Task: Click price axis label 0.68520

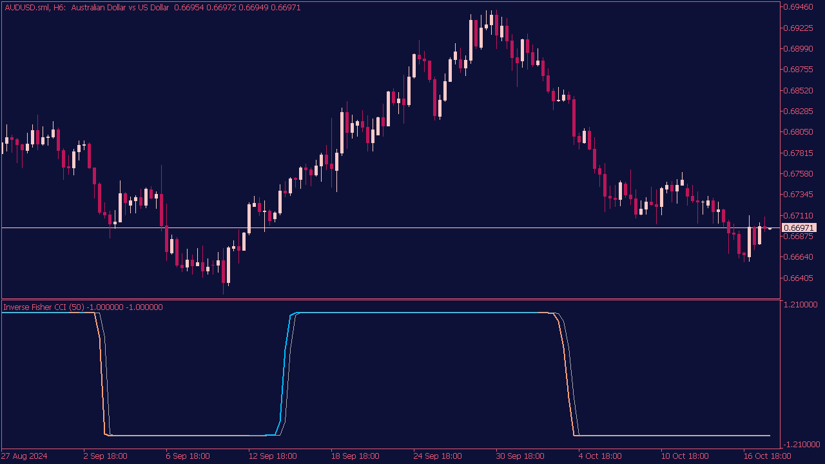Action: tap(799, 90)
